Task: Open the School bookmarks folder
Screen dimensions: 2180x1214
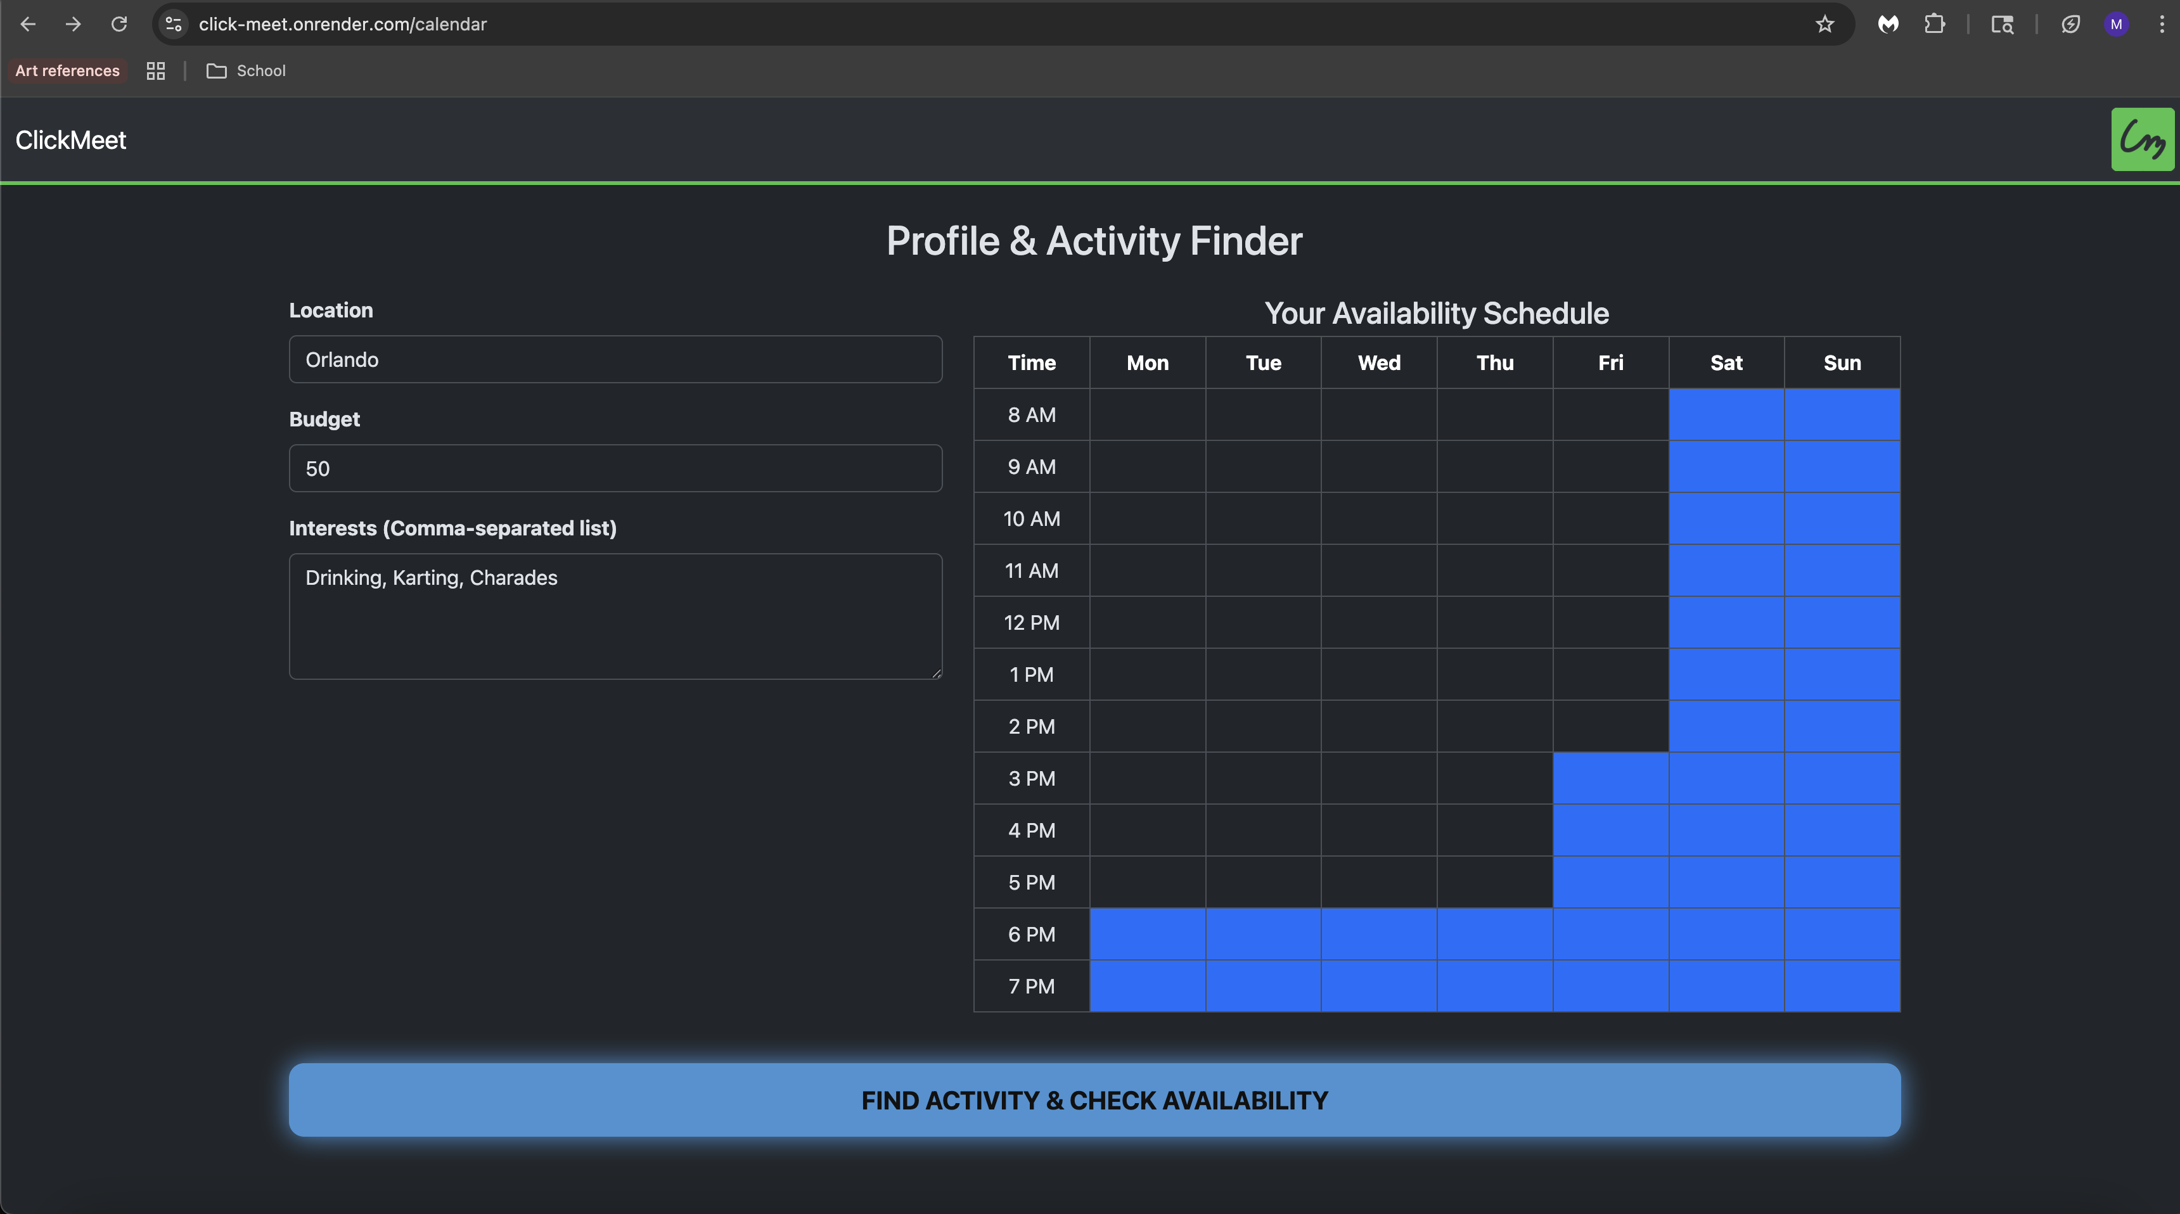Action: (x=247, y=71)
